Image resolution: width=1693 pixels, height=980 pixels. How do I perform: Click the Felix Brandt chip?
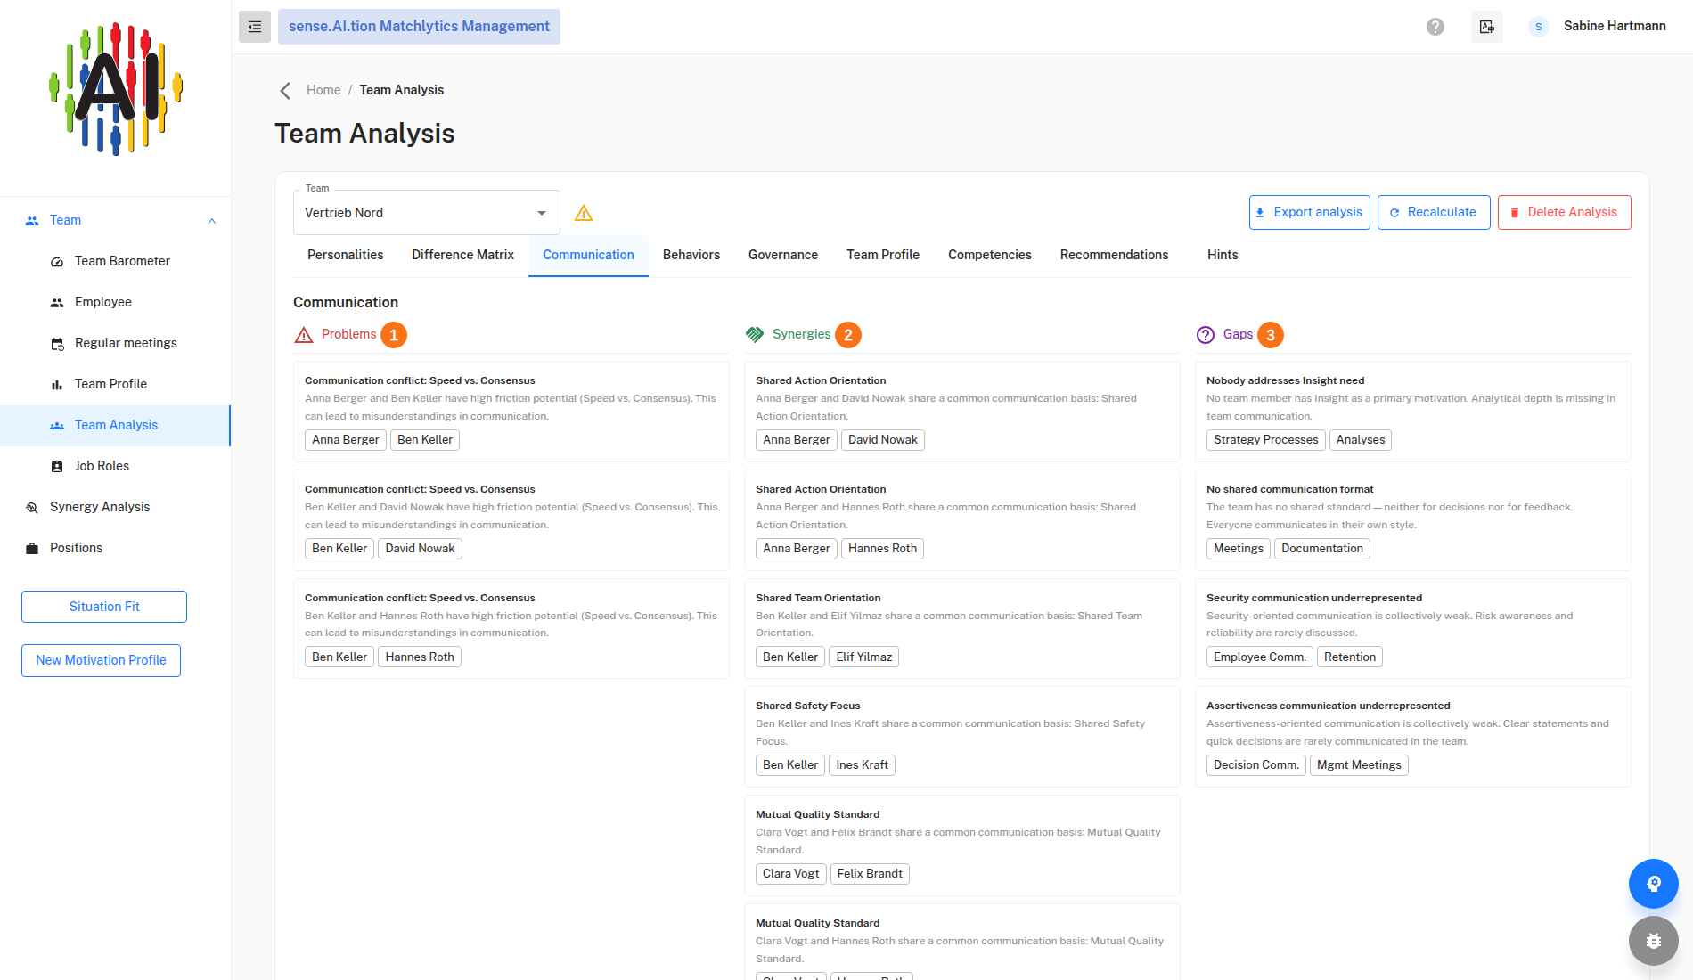pos(870,874)
